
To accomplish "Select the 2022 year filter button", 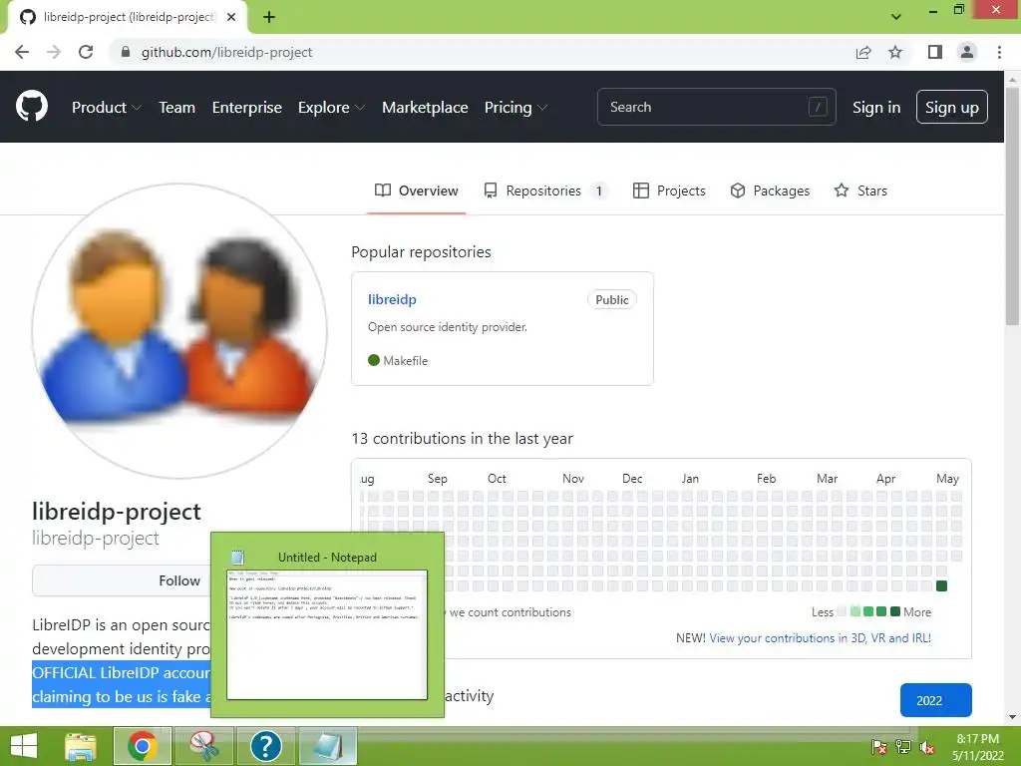I will [935, 700].
